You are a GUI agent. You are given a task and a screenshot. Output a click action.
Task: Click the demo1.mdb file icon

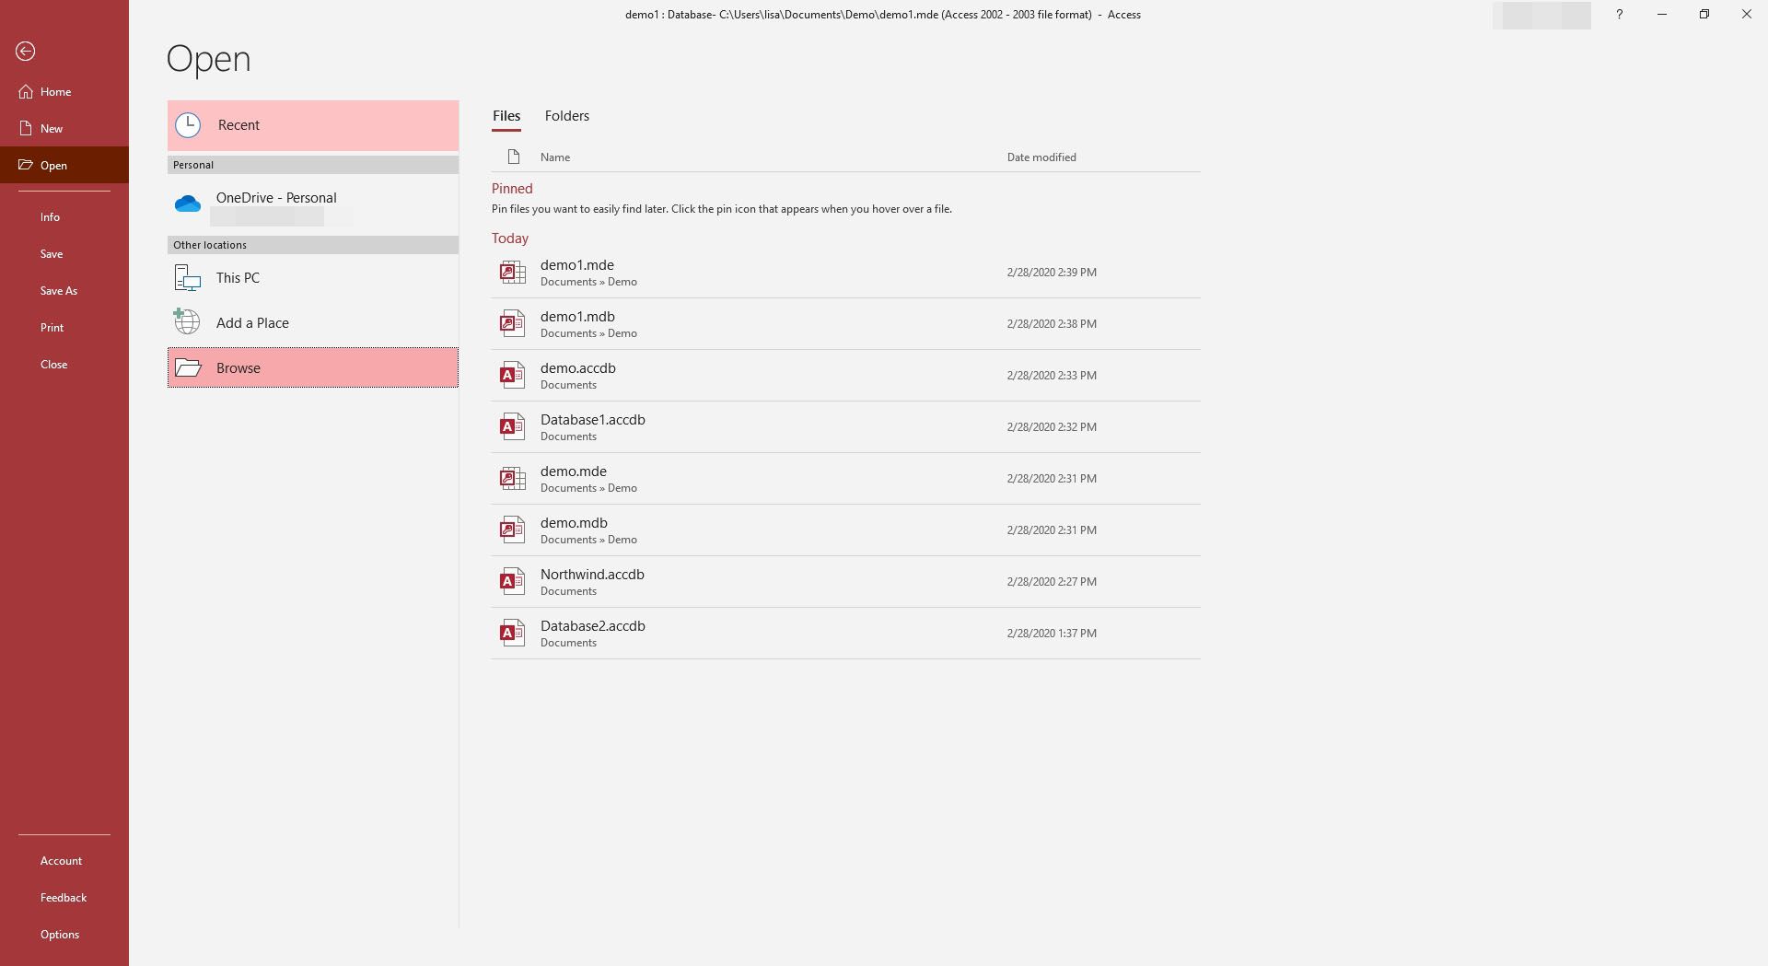click(x=513, y=324)
